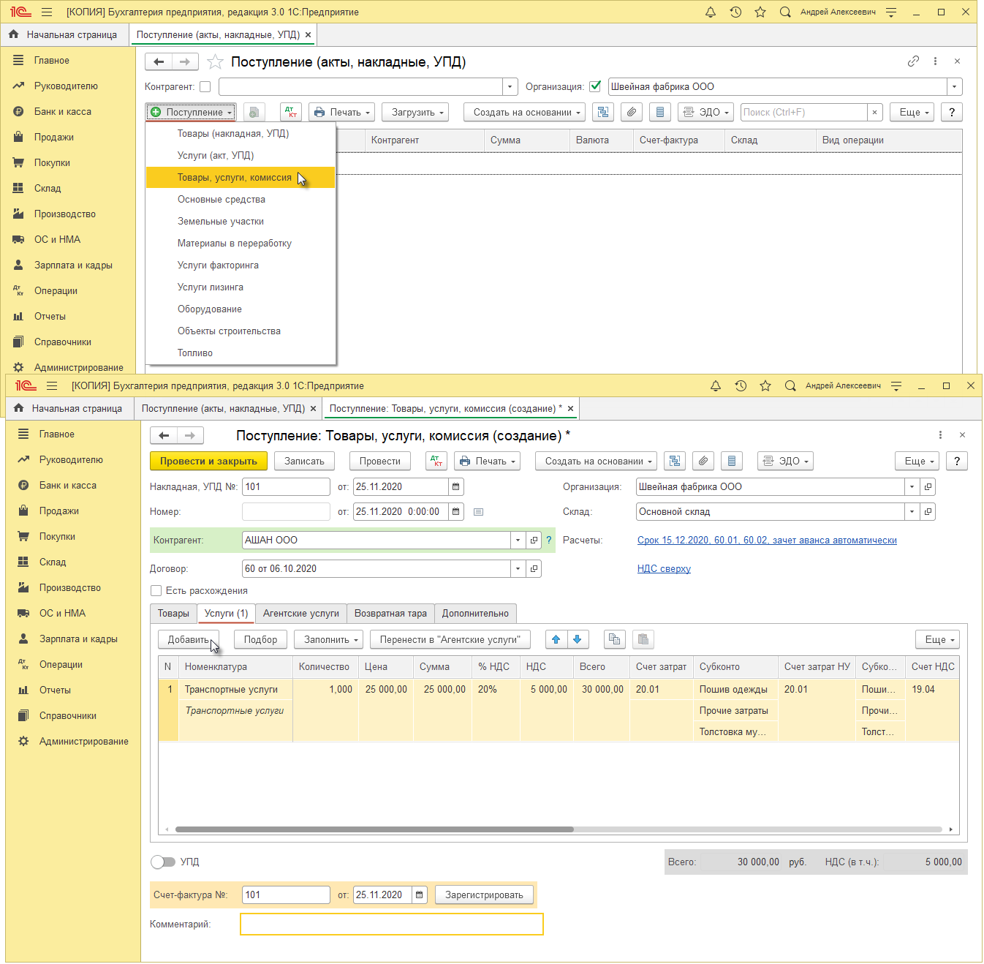Move row up with blue up arrow
Image resolution: width=984 pixels, height=964 pixels.
(556, 639)
